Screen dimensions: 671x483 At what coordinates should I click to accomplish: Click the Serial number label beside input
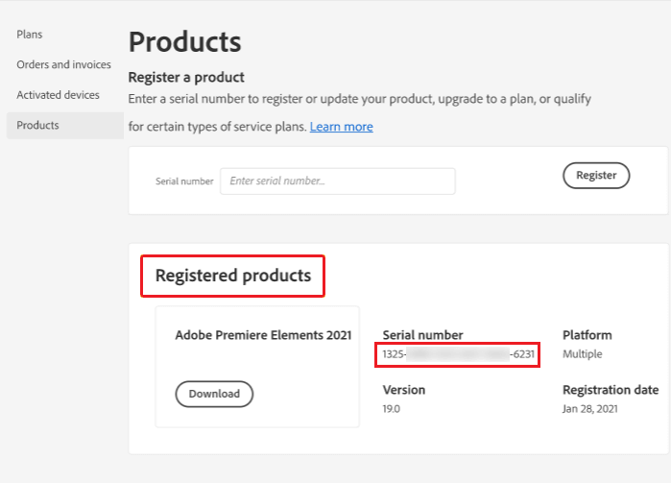184,181
